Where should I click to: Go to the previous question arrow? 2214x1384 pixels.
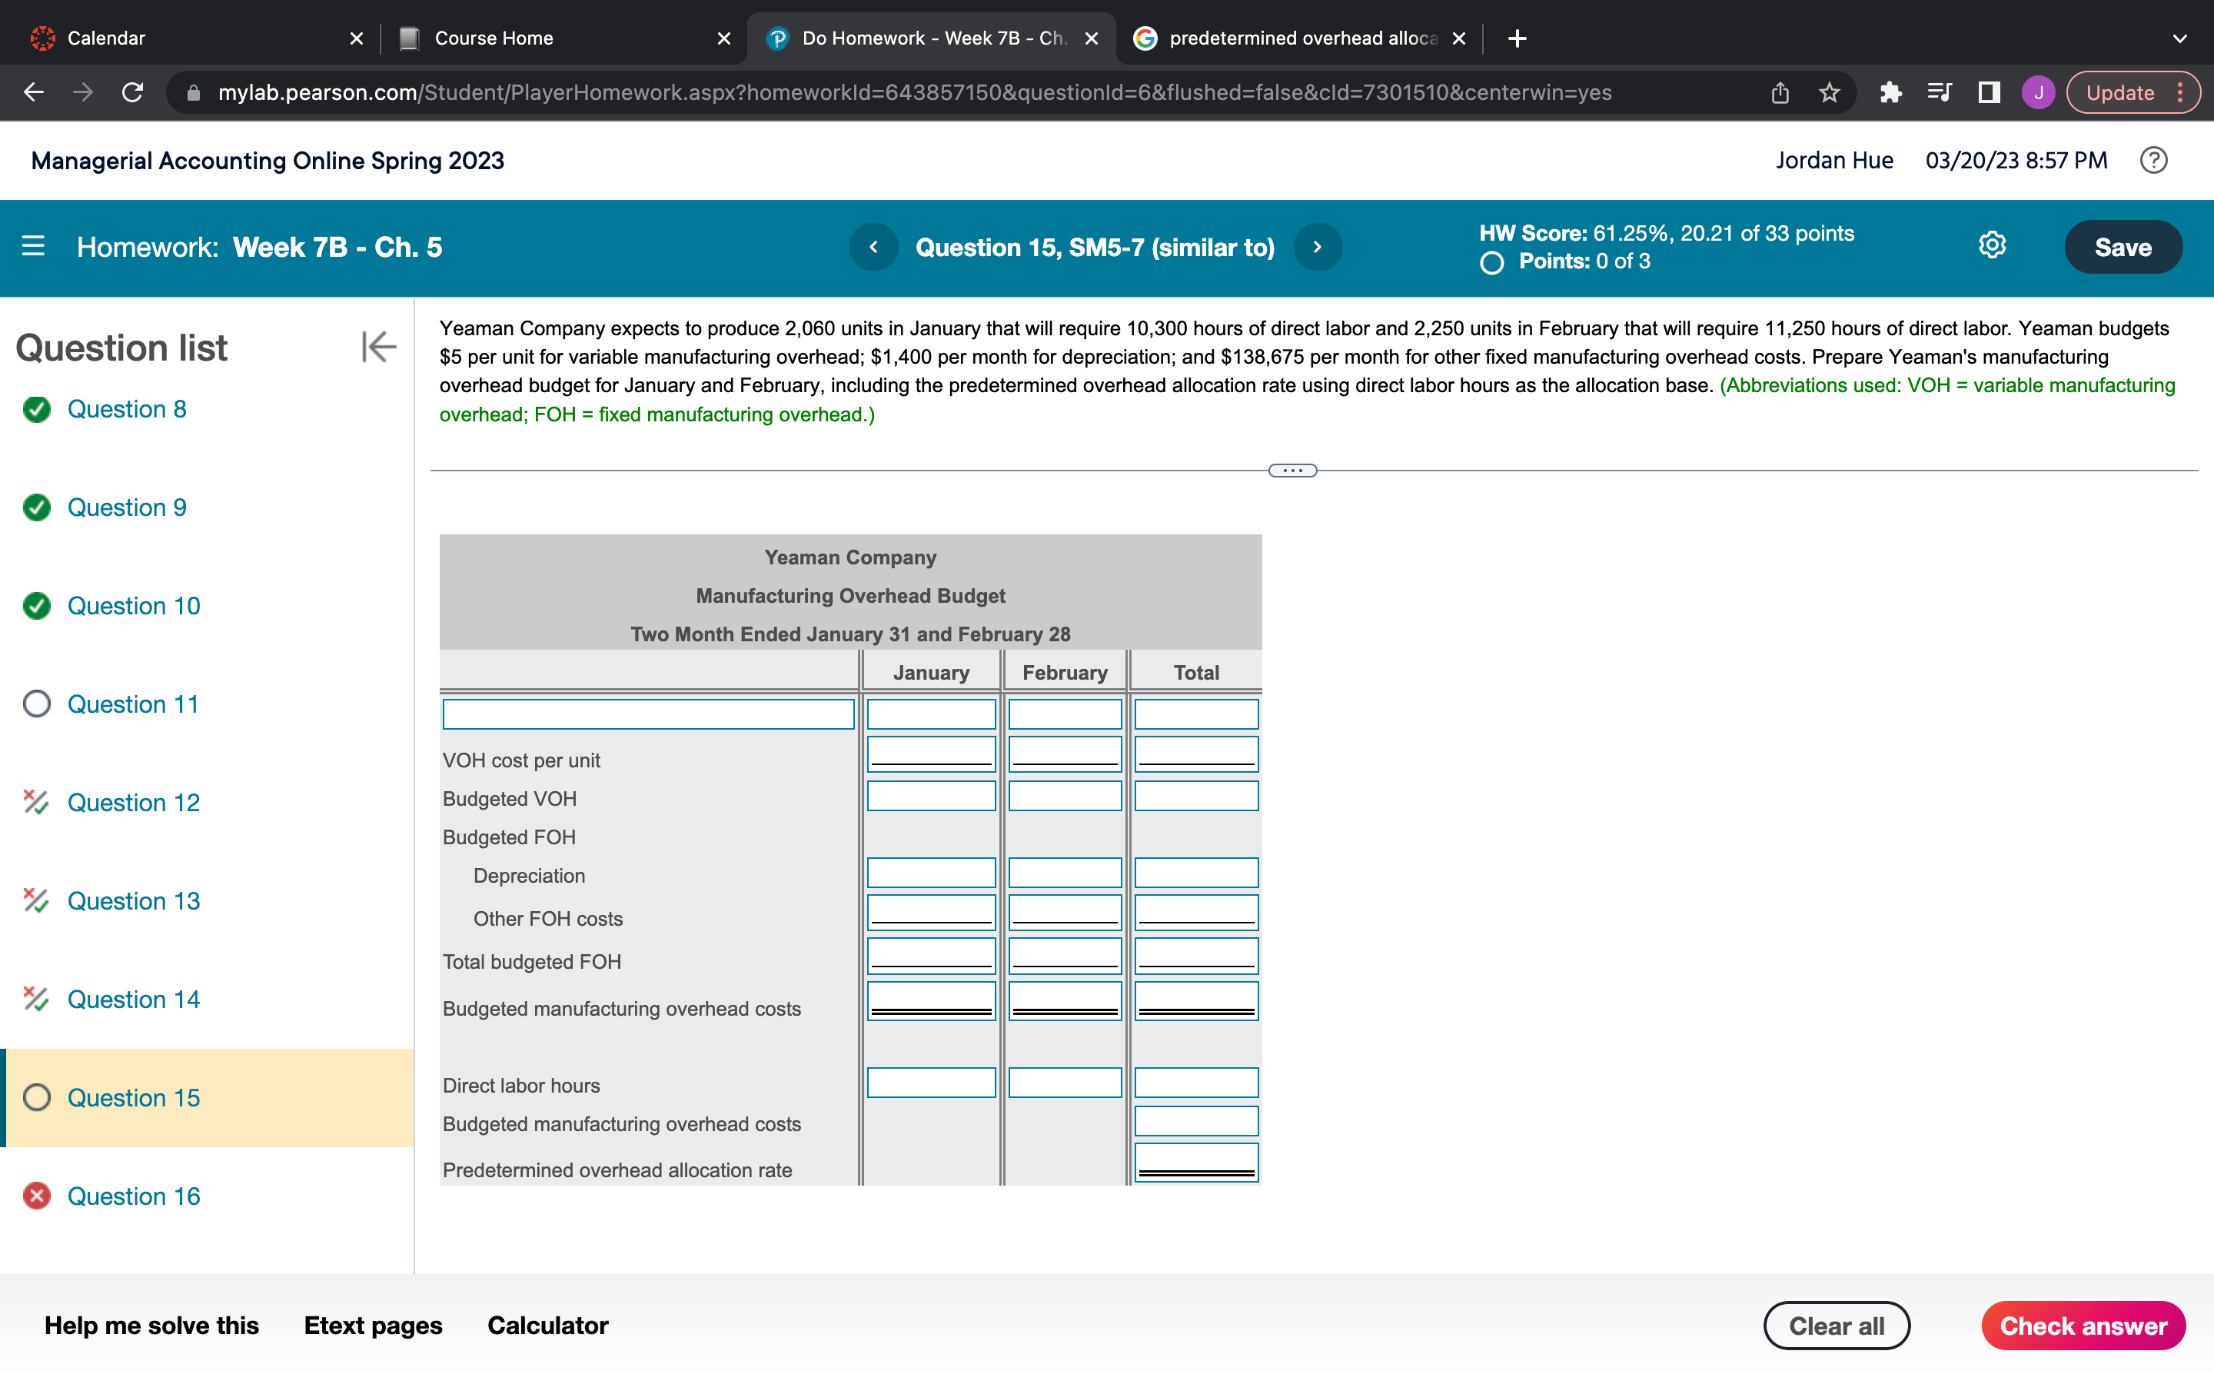point(873,247)
